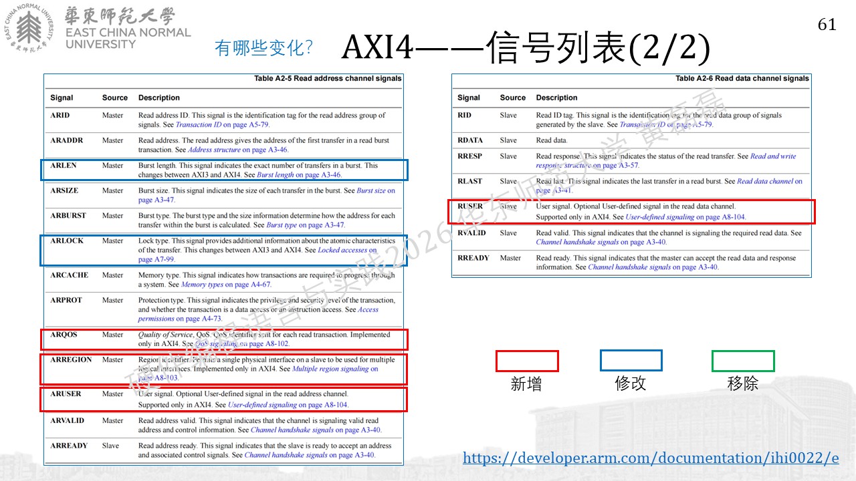
Task: Click the RRESP signal name
Action: [x=470, y=156]
